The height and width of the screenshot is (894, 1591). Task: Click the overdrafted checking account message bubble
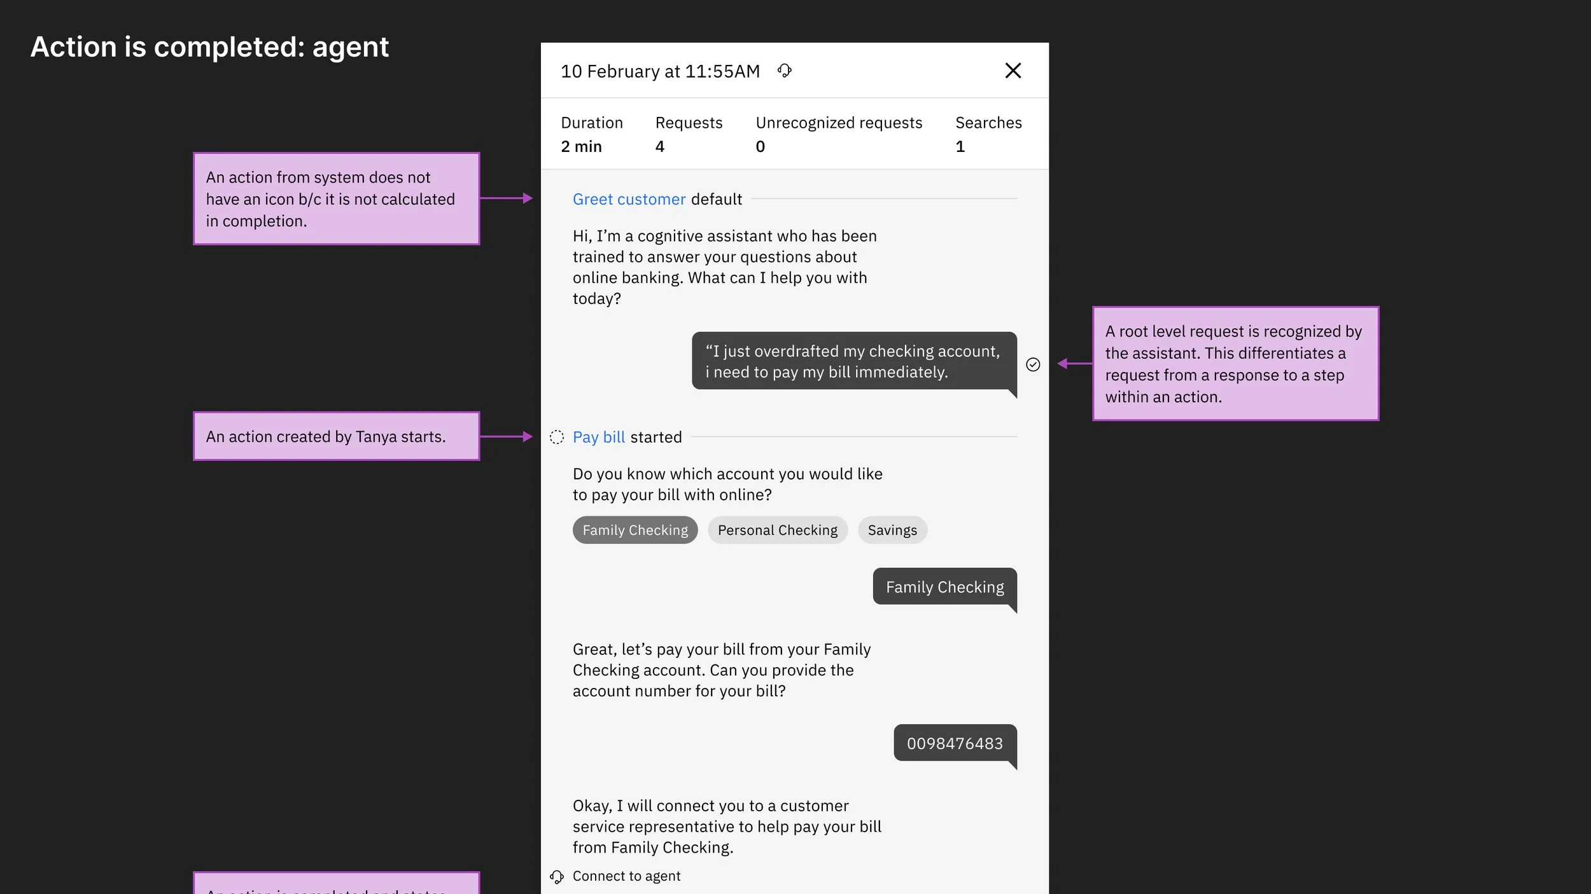coord(853,361)
